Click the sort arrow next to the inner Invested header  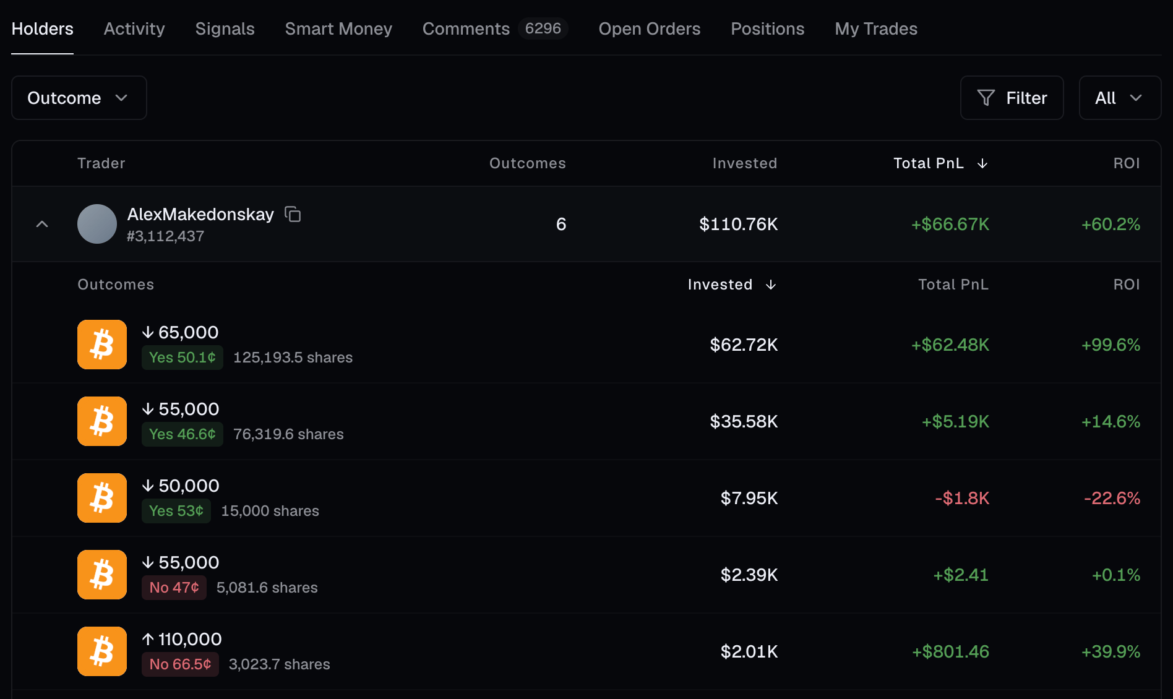771,285
